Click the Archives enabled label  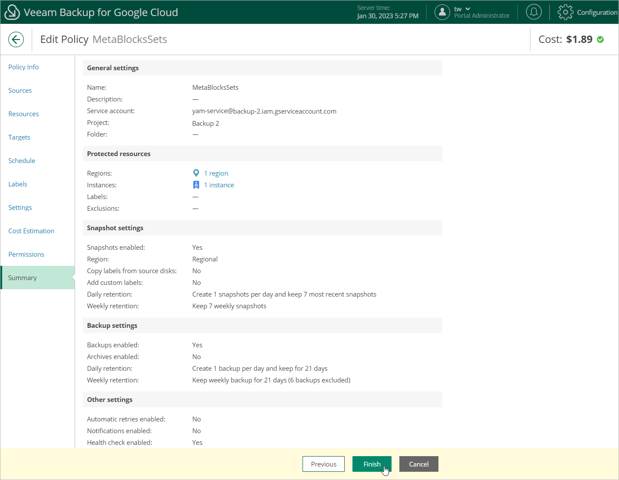point(113,356)
